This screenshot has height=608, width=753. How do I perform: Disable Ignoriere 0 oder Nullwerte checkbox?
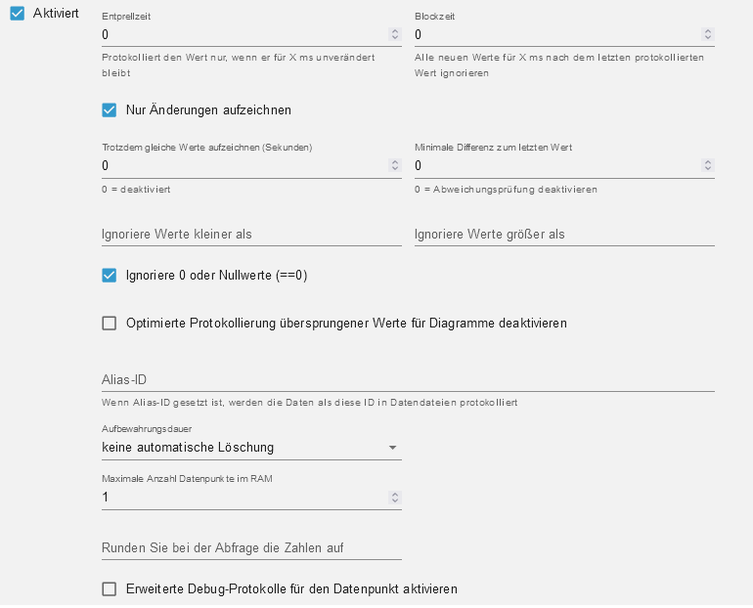coord(109,276)
